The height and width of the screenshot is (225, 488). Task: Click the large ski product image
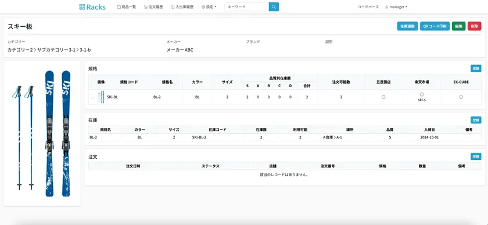point(42,133)
